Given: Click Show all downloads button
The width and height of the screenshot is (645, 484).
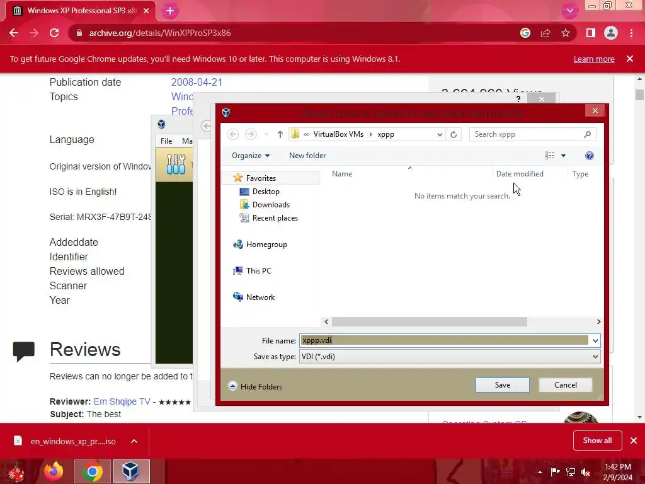Looking at the screenshot, I should pos(597,441).
